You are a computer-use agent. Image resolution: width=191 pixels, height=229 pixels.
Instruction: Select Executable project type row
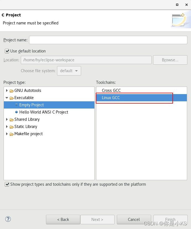(49, 98)
